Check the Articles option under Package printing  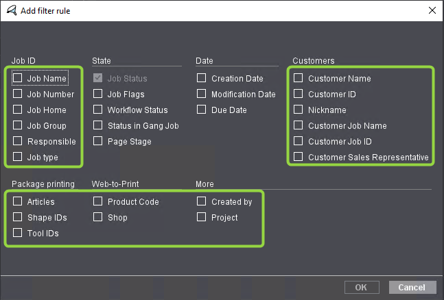point(18,201)
